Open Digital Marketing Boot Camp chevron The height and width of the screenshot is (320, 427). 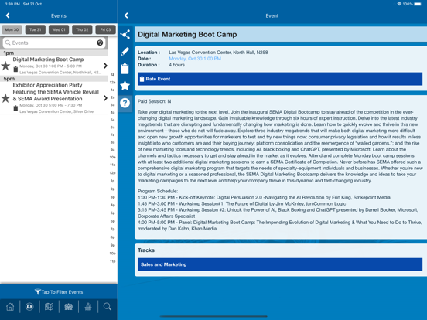point(105,66)
